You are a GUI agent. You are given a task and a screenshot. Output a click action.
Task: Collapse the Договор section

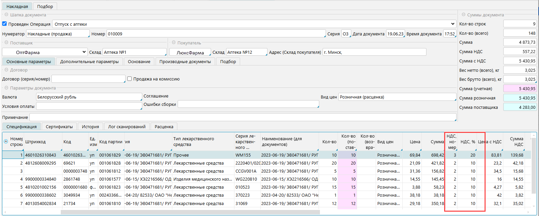click(x=6, y=70)
